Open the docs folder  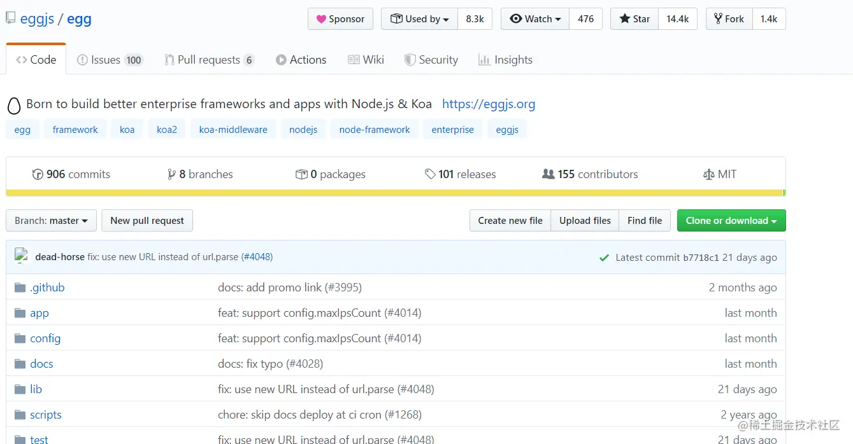41,364
